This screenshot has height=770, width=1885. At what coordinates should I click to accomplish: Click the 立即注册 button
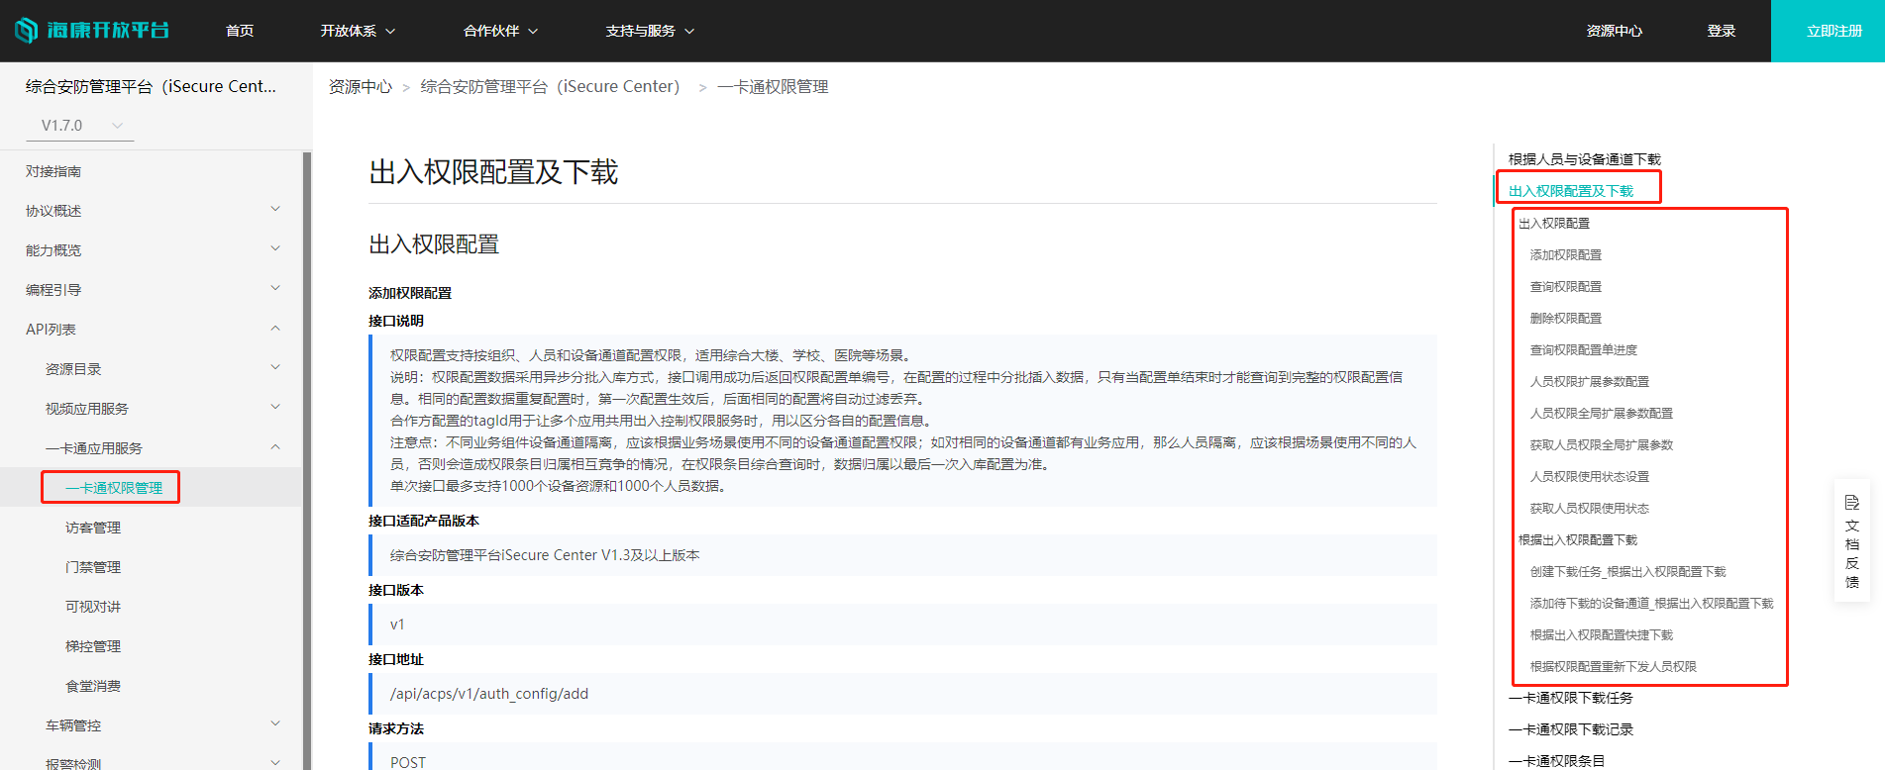1828,31
